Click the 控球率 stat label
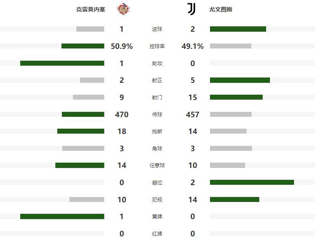Viewport: 315px width, 247px height. pyautogui.click(x=157, y=46)
